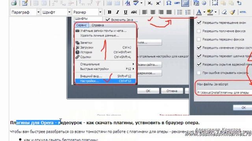Check При ошибке открывать консоль
The height and width of the screenshot is (141, 252).
point(199,73)
